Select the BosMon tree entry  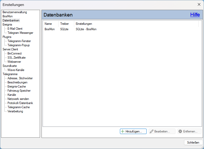coord(8,16)
